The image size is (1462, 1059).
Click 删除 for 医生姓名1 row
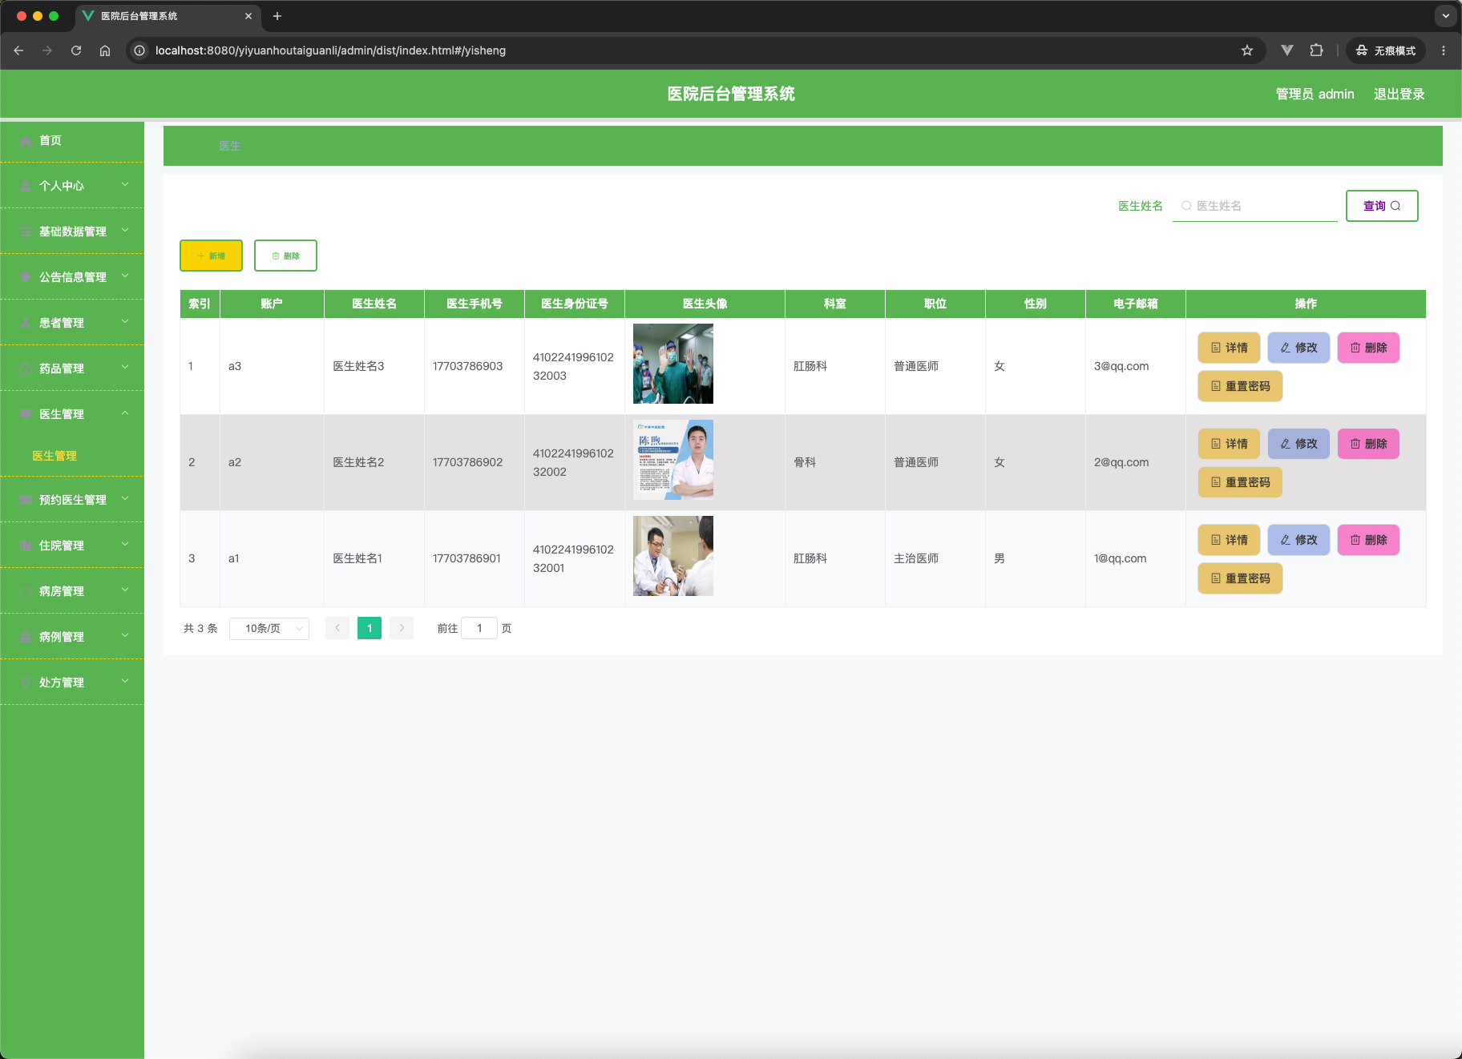[1368, 540]
